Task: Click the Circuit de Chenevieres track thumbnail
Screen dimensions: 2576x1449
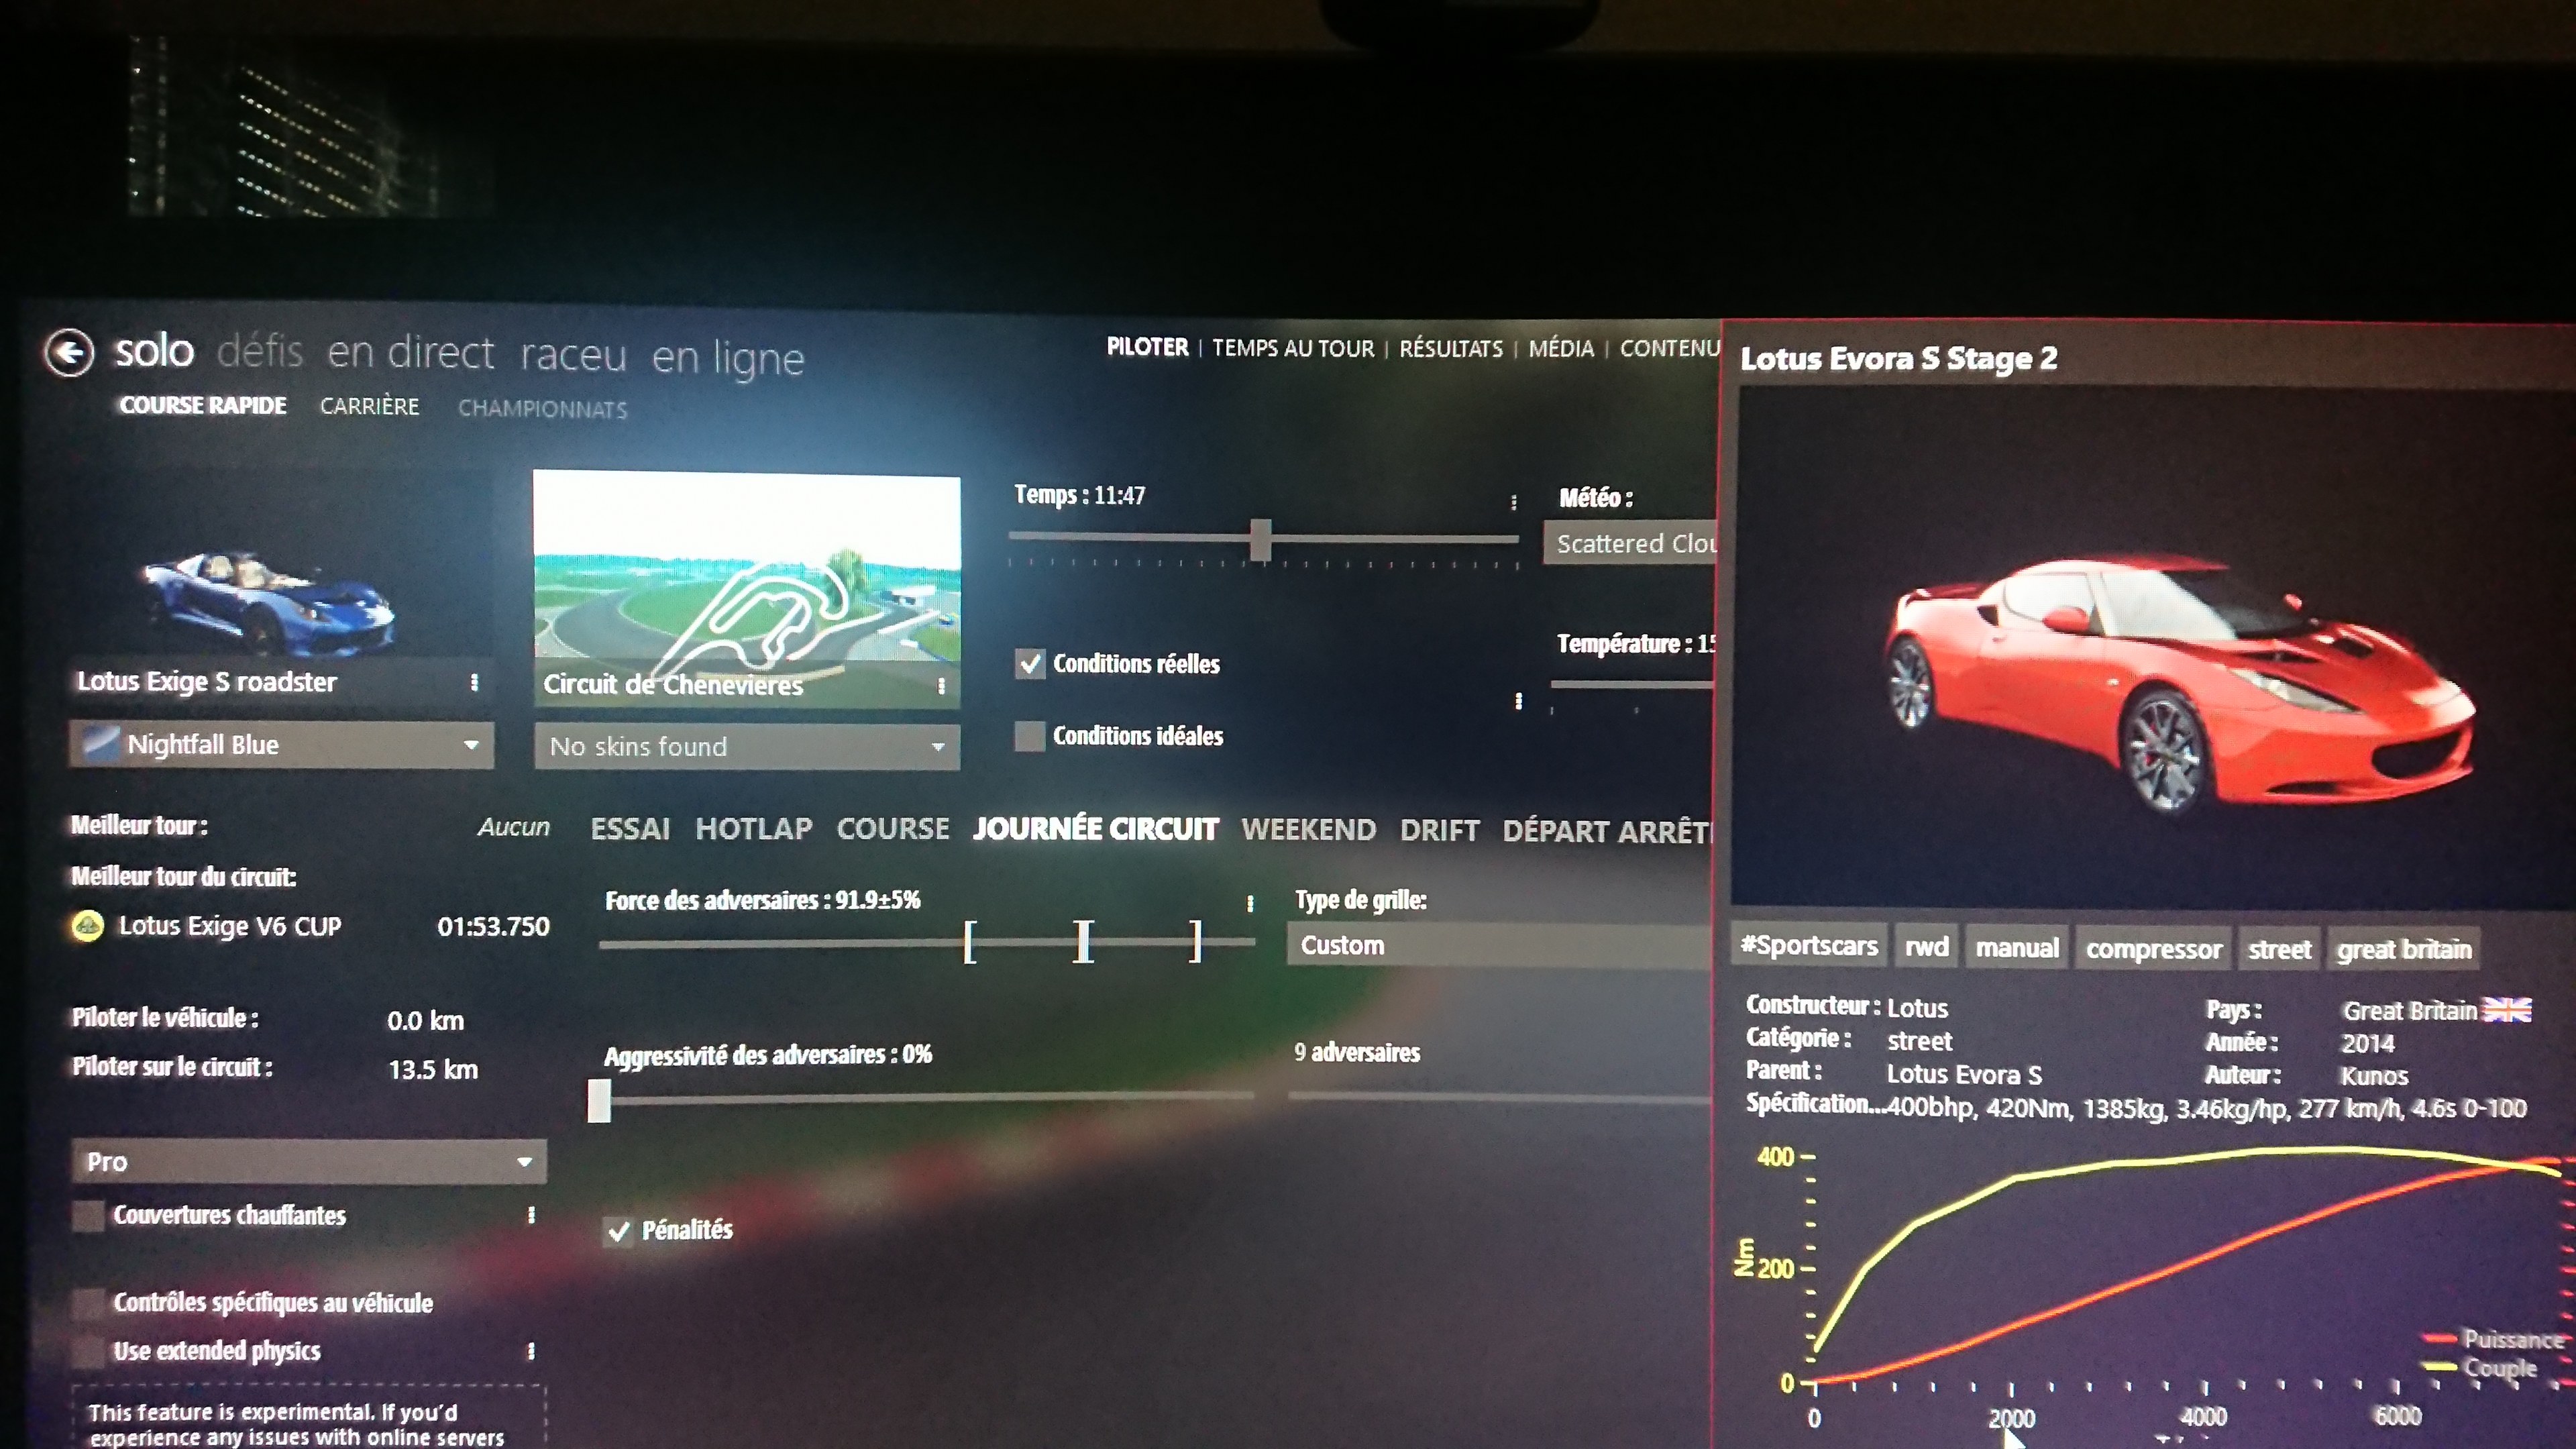Action: [x=747, y=590]
